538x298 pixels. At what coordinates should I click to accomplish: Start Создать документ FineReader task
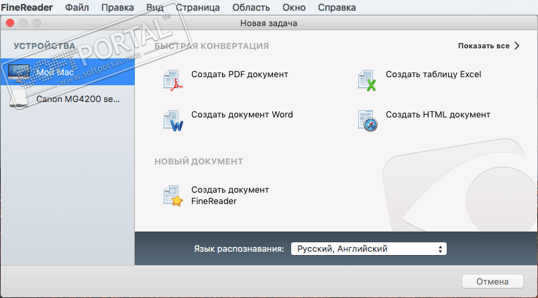point(230,195)
